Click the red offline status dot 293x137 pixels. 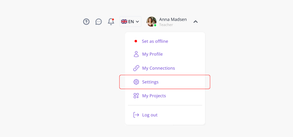click(x=136, y=41)
